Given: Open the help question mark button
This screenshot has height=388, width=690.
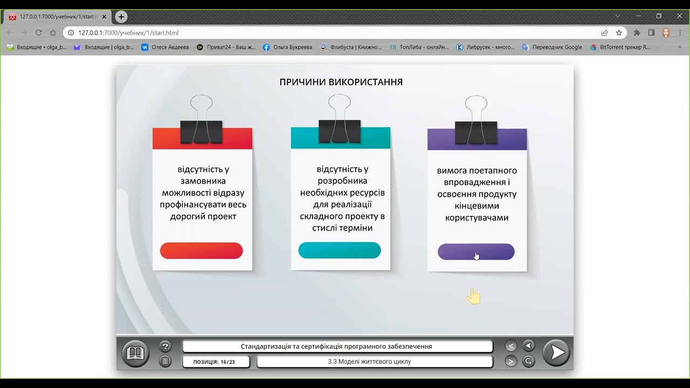Looking at the screenshot, I should tap(165, 347).
